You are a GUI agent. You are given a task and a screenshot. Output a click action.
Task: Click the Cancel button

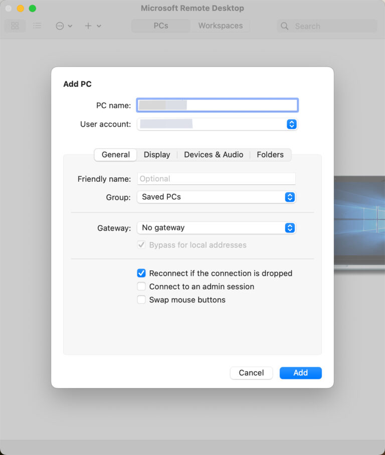[x=251, y=373]
